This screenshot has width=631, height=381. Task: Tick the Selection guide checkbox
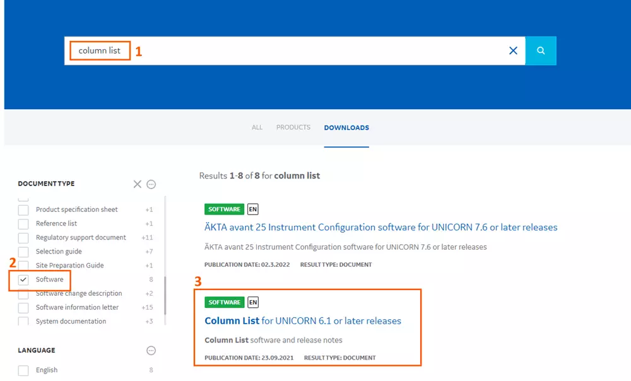click(23, 252)
